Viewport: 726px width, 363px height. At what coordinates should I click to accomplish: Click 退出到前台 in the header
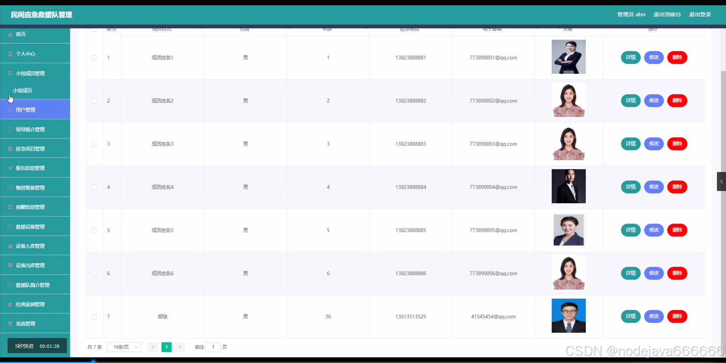click(667, 14)
